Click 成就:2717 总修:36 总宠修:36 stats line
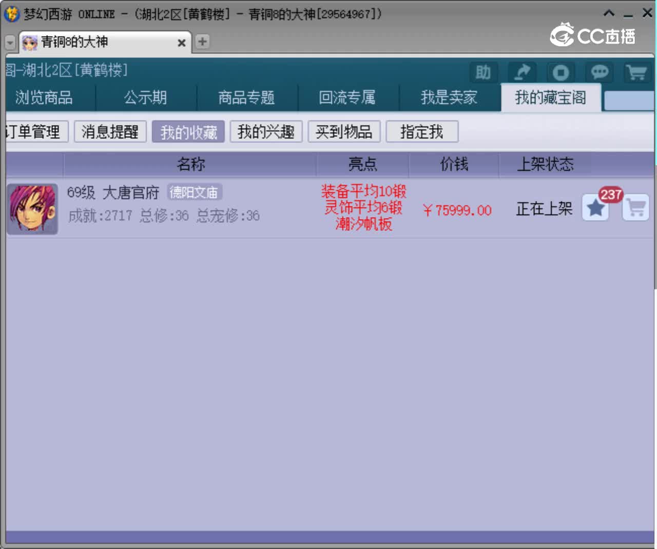 click(164, 216)
